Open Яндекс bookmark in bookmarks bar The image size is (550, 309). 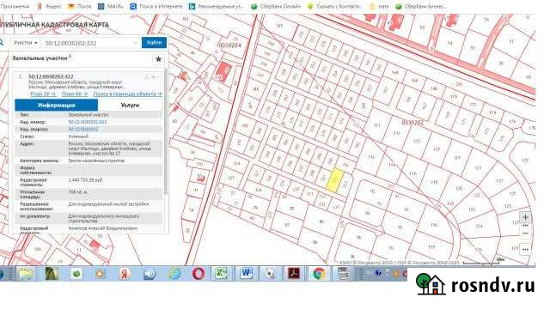49,6
